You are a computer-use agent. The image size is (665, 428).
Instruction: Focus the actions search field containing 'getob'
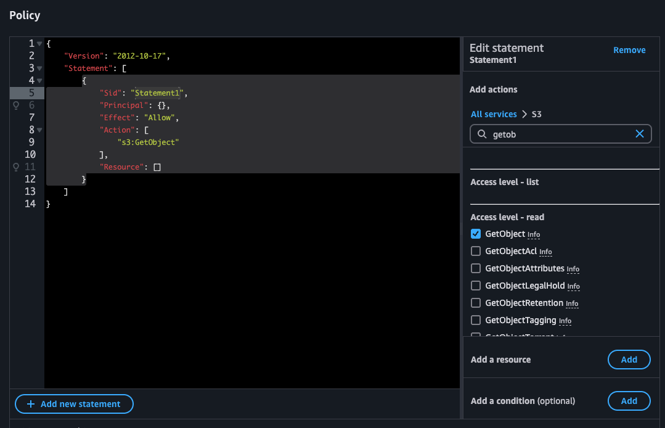(561, 134)
